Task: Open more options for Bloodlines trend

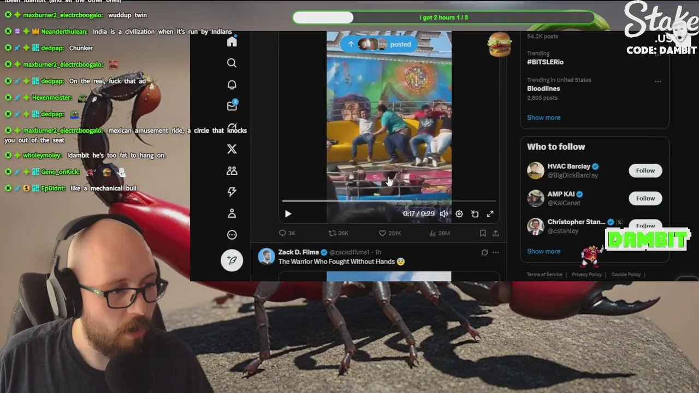Action: [x=658, y=81]
